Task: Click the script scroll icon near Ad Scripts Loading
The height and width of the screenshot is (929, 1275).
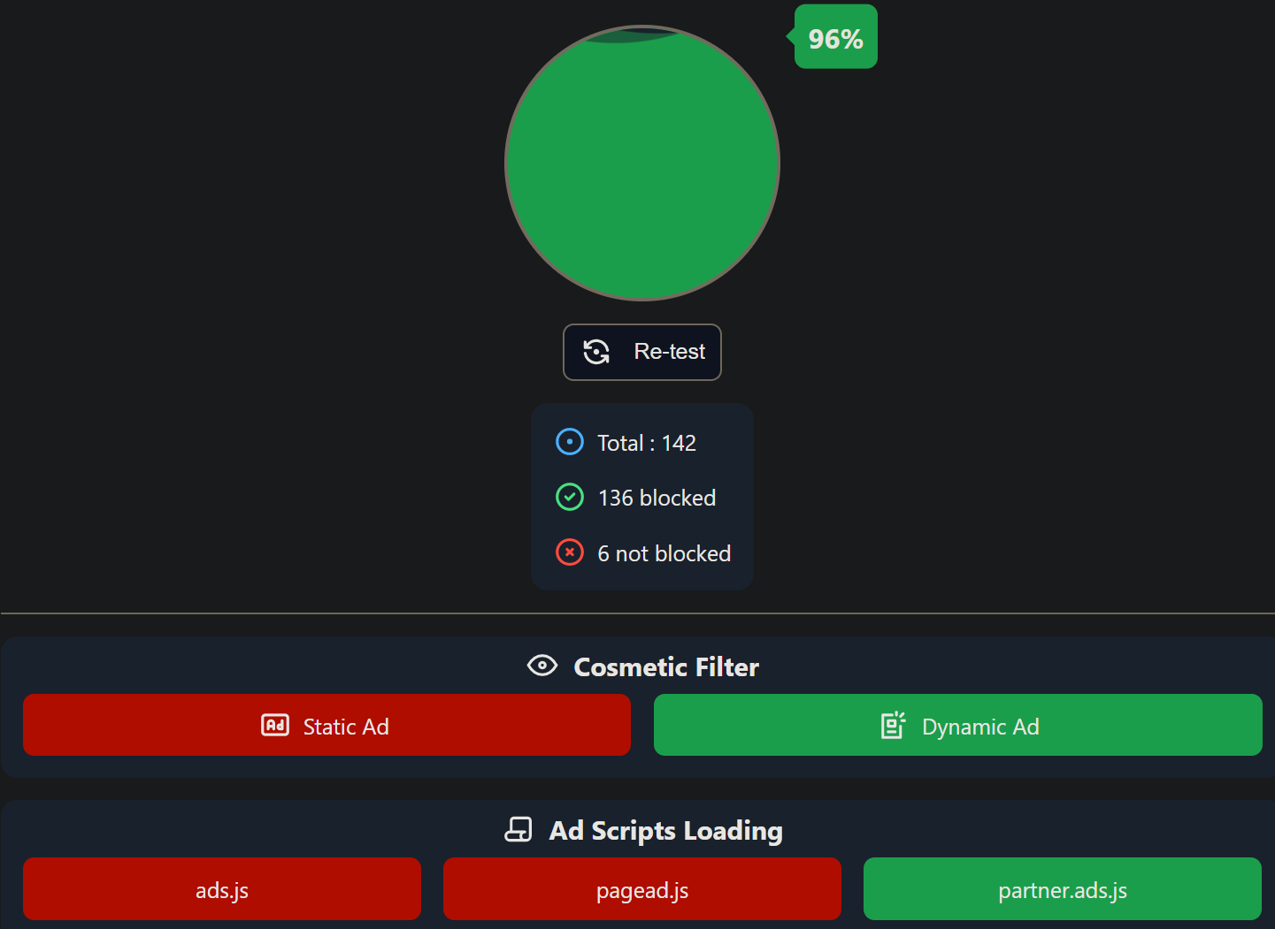Action: click(x=518, y=829)
